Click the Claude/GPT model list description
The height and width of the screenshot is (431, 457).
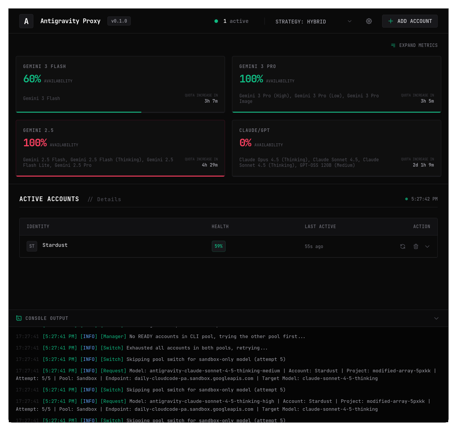point(309,162)
